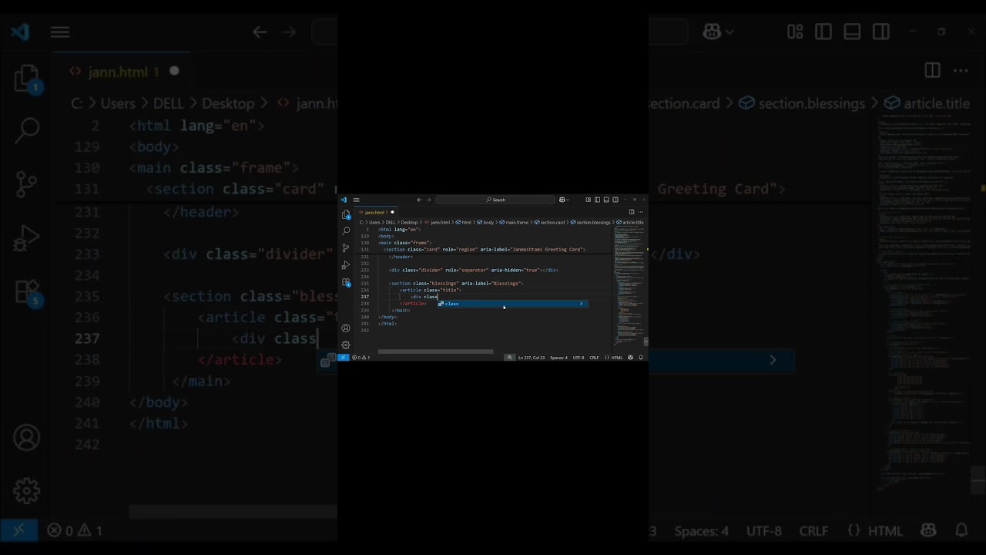Click the sticky line <section class="card">
Image resolution: width=986 pixels, height=555 pixels.
click(x=485, y=250)
